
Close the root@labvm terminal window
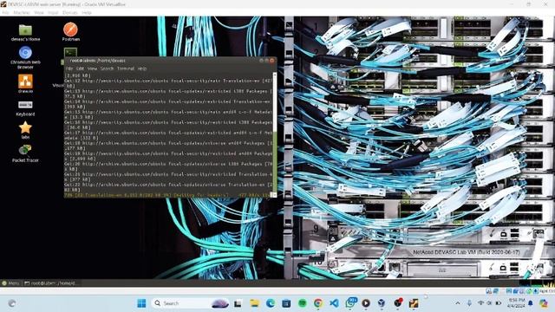[x=271, y=61]
